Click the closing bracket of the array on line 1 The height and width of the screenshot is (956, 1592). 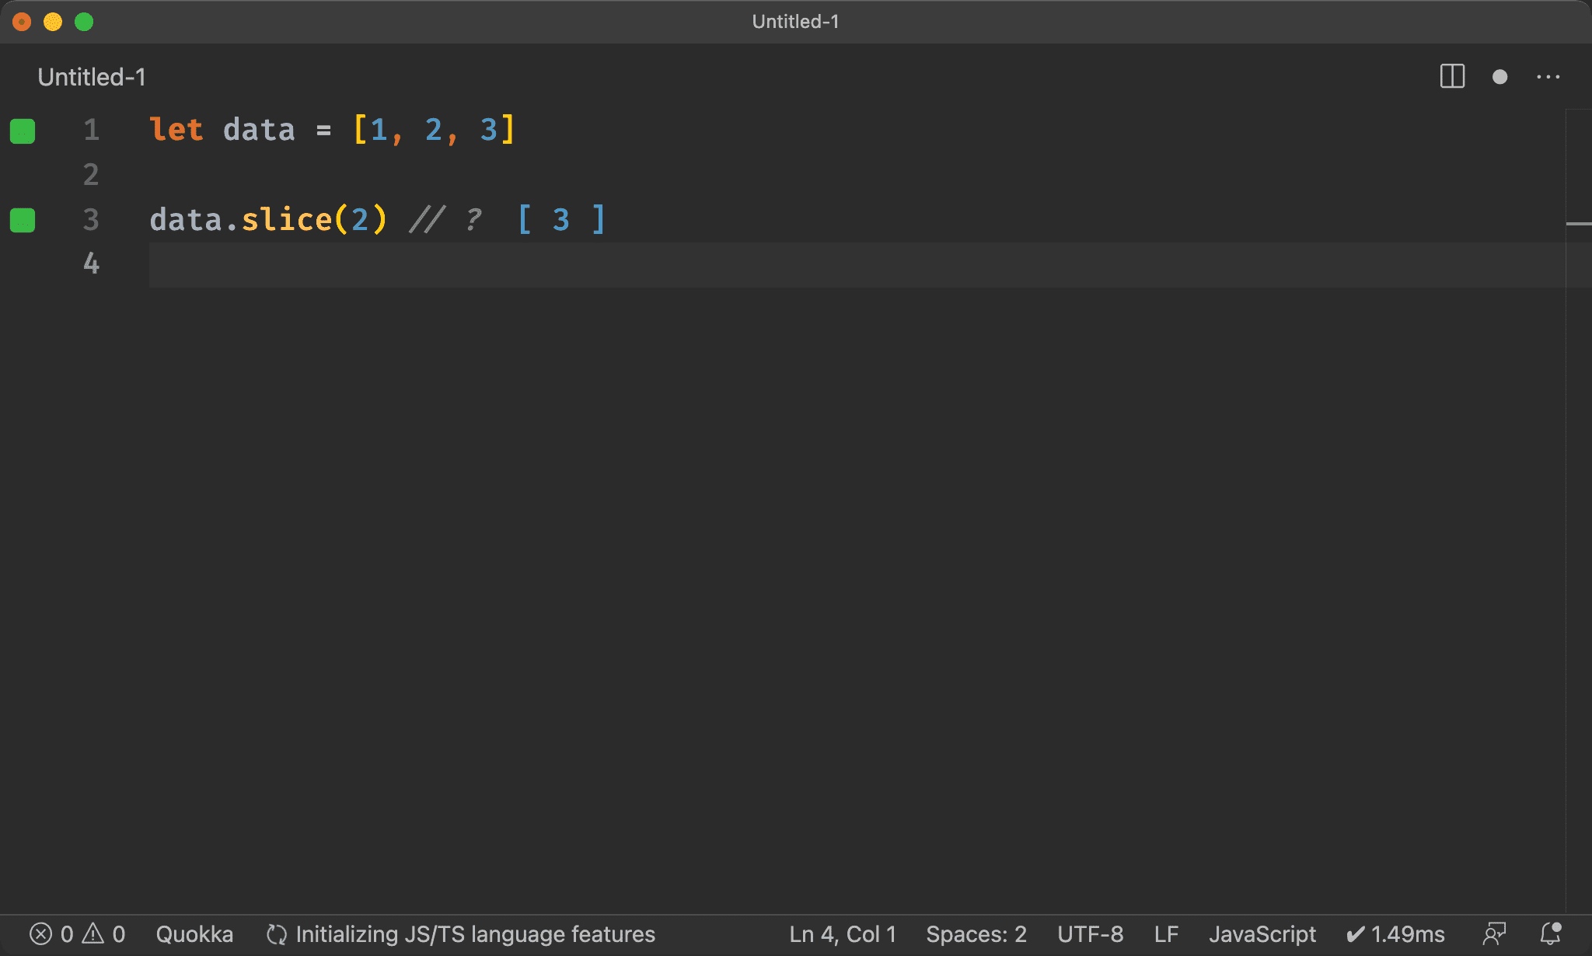507,130
